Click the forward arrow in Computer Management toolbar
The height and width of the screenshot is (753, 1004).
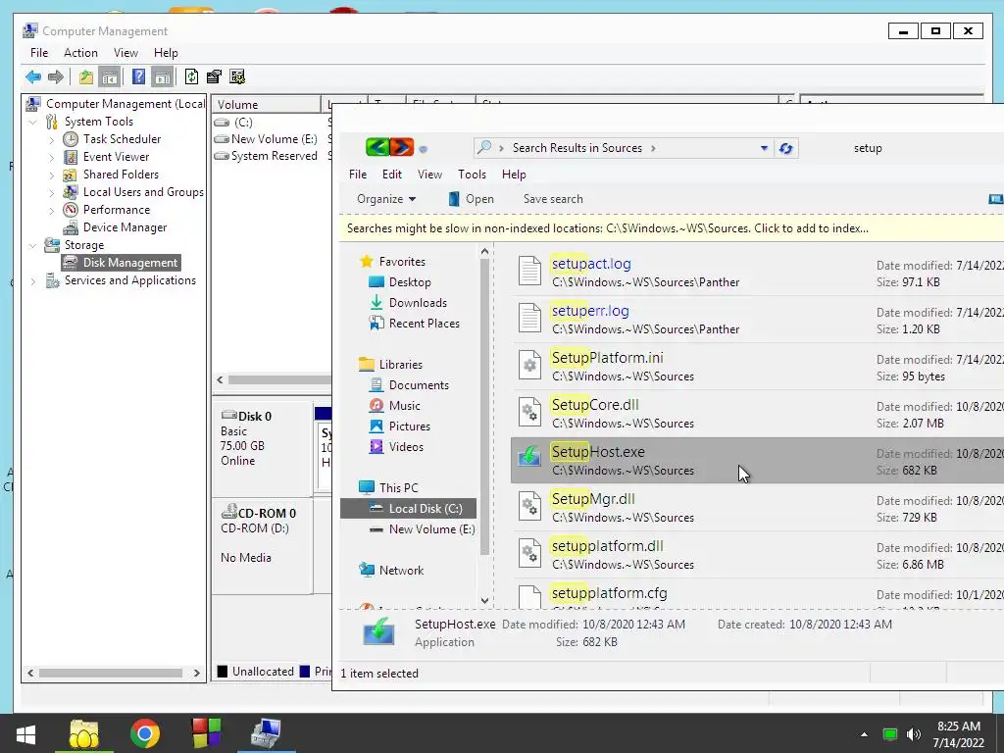tap(56, 77)
